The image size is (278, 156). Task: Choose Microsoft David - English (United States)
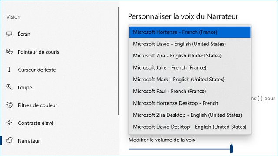pyautogui.click(x=190, y=44)
